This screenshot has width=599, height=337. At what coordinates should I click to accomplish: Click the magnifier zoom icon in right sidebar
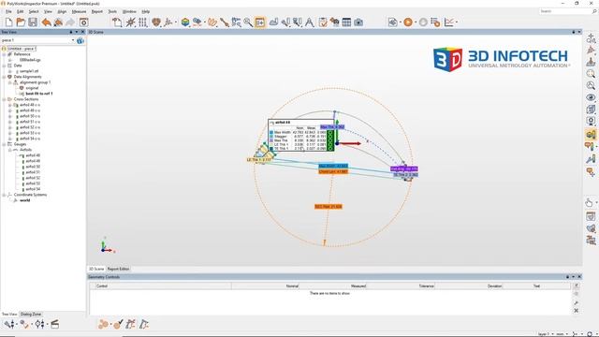591,74
